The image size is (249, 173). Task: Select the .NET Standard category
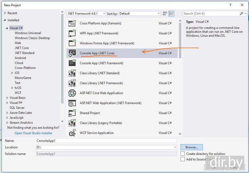(x=24, y=53)
